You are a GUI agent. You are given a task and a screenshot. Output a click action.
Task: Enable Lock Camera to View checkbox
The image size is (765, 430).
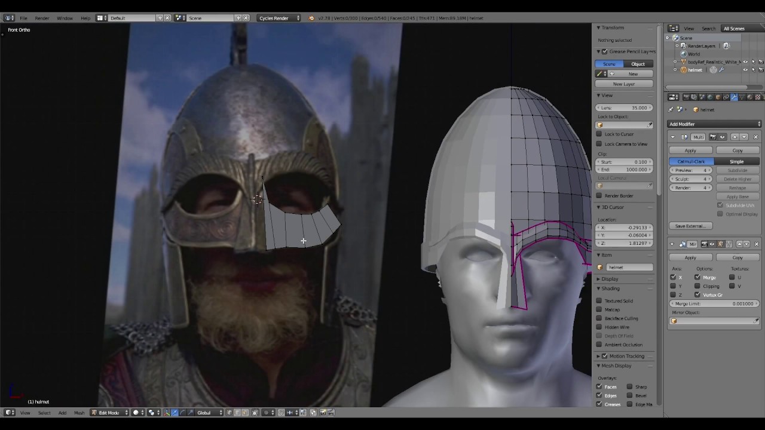tap(599, 143)
